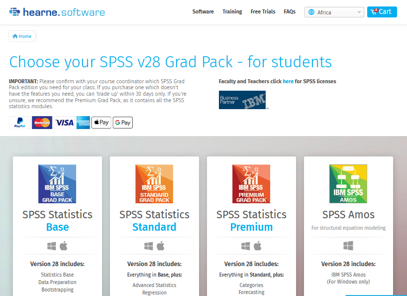Select the Apple Pay payment option
The image size is (407, 296).
tap(101, 122)
